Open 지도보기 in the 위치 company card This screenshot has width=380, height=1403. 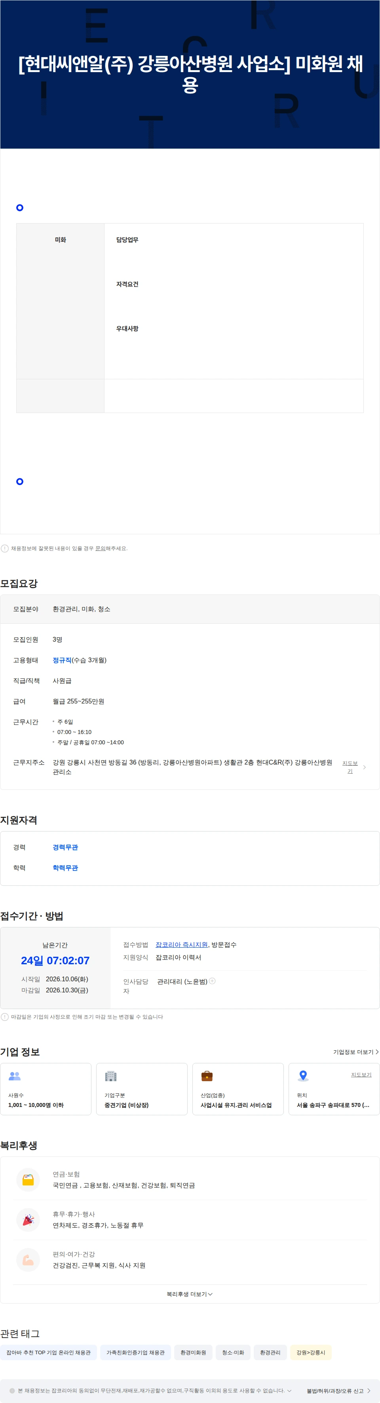coord(361,1074)
